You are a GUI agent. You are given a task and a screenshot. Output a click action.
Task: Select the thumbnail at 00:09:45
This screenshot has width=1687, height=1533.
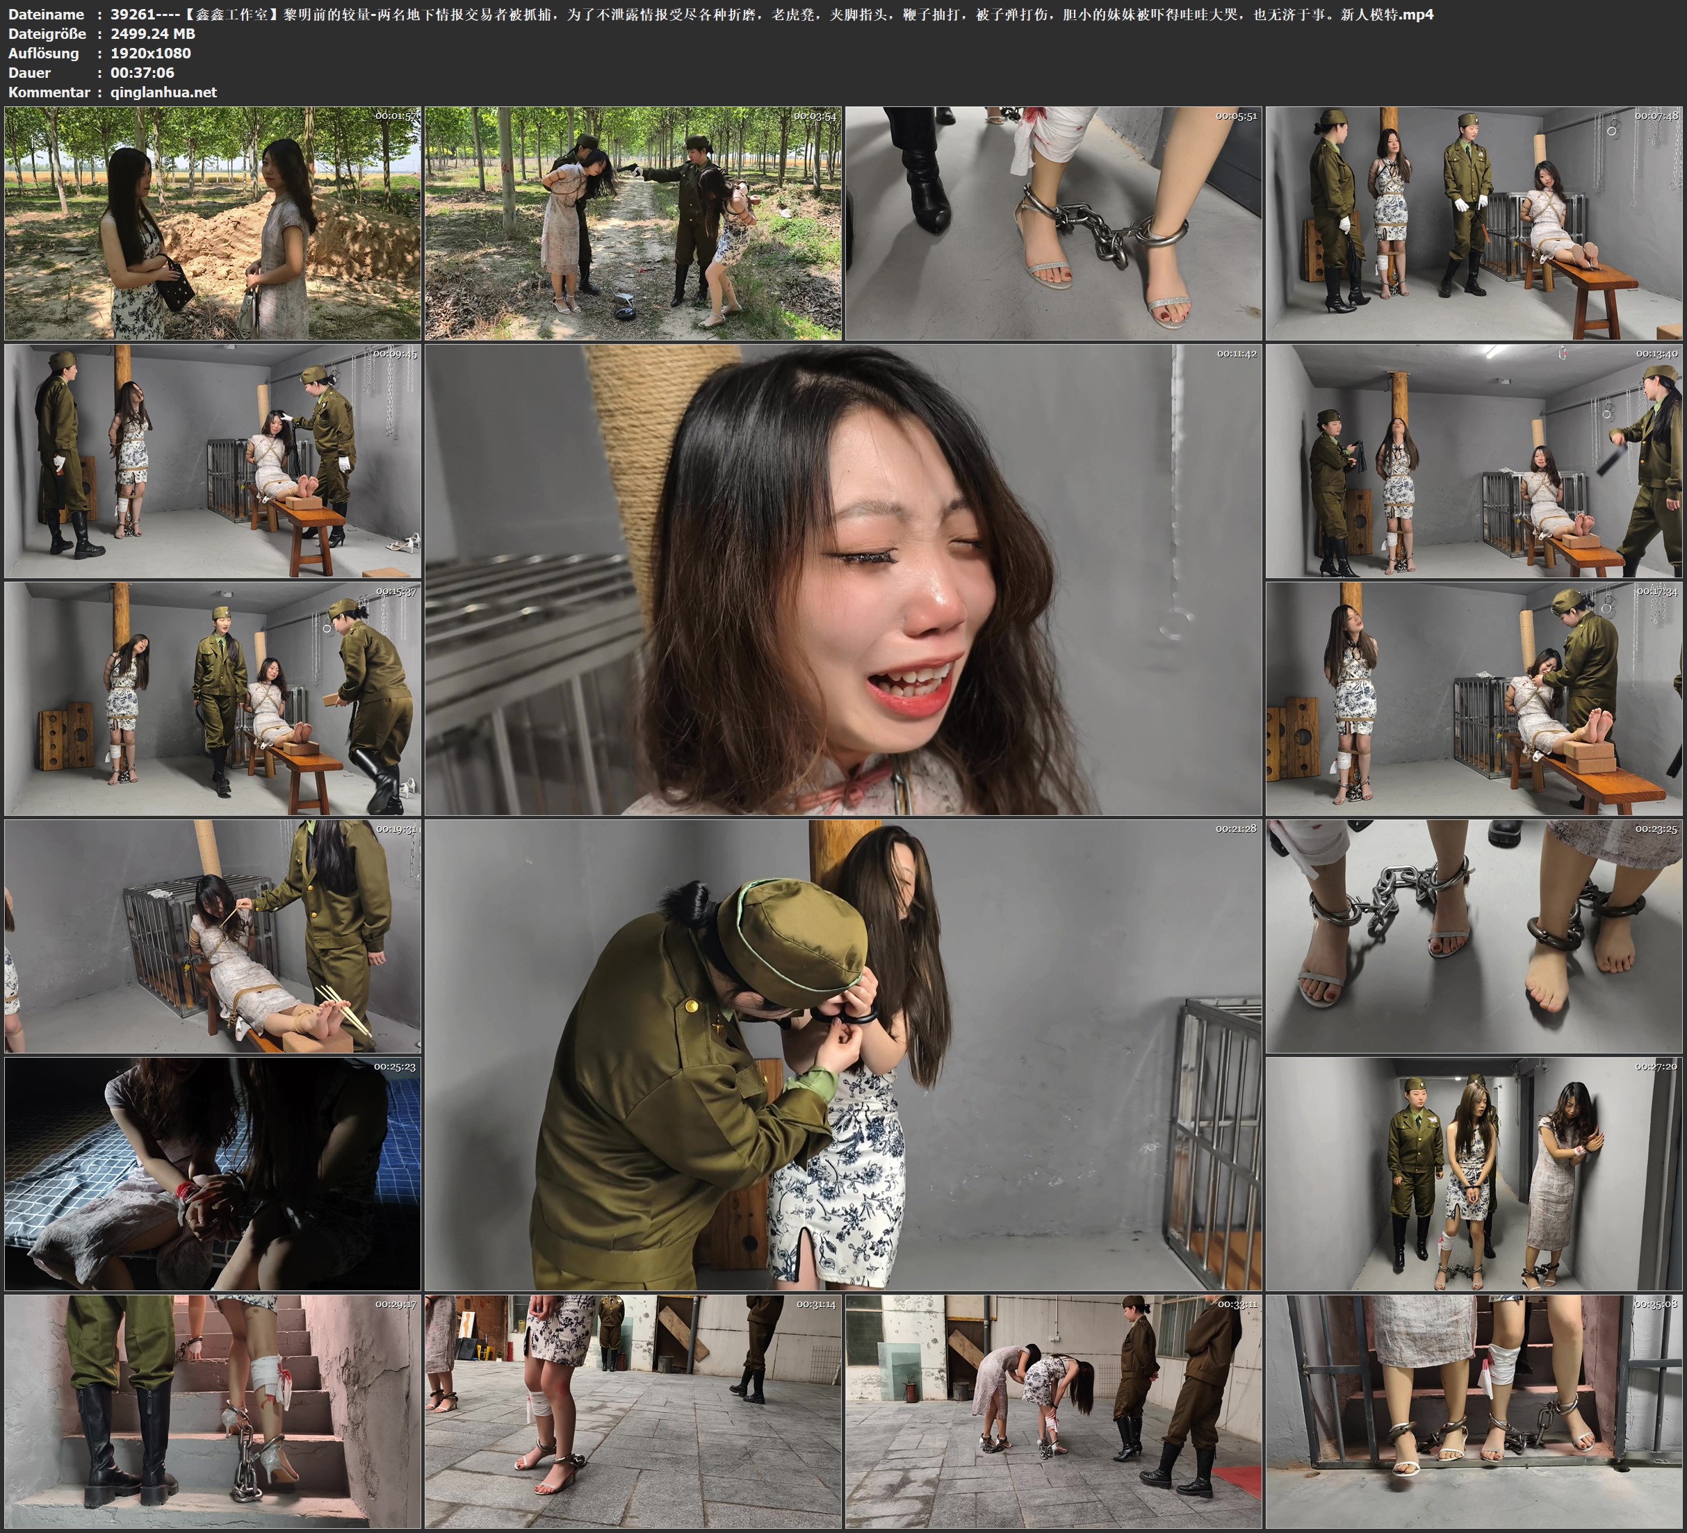(213, 461)
